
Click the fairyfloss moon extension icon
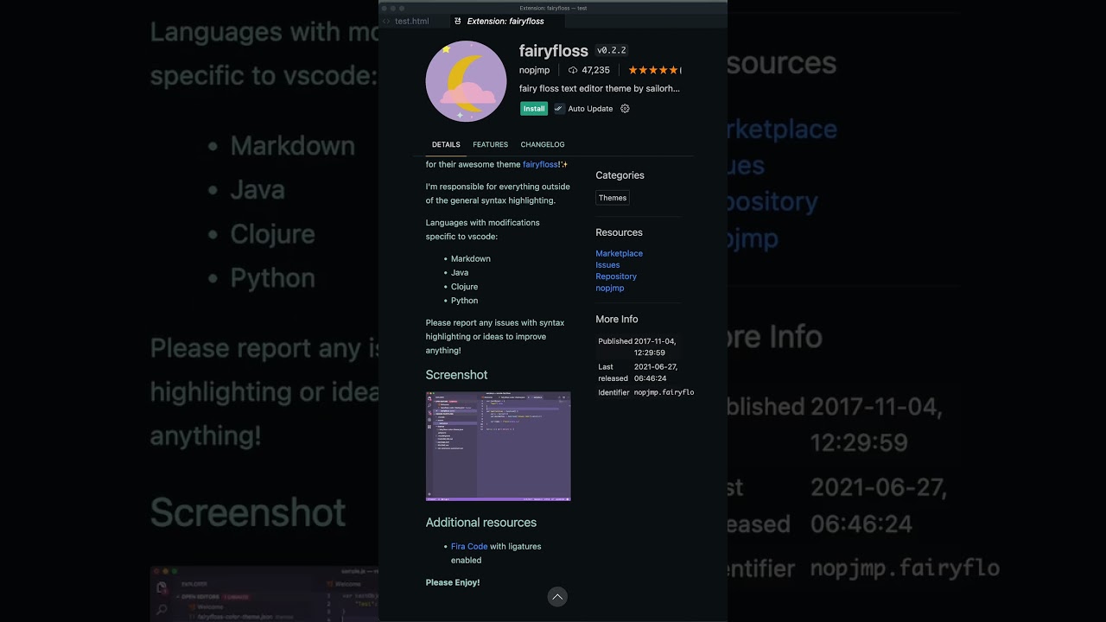(x=466, y=81)
